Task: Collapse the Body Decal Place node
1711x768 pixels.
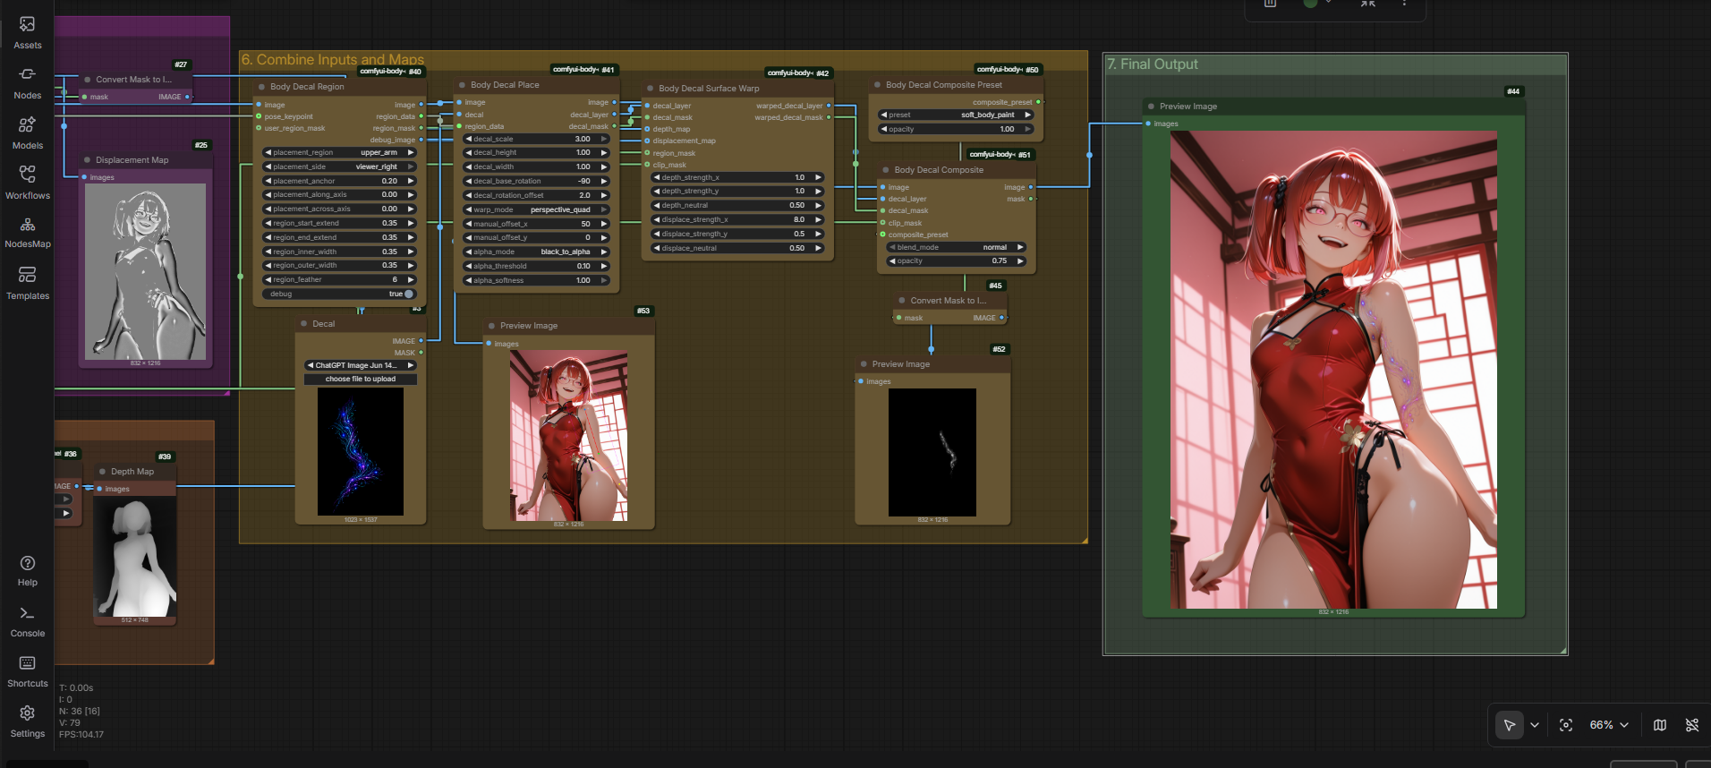Action: 463,85
